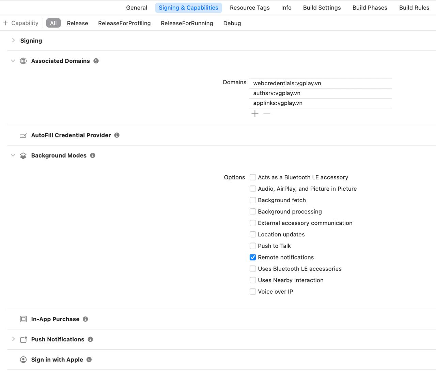The height and width of the screenshot is (383, 436).
Task: Open the Associated Domains info tooltip
Action: (96, 61)
